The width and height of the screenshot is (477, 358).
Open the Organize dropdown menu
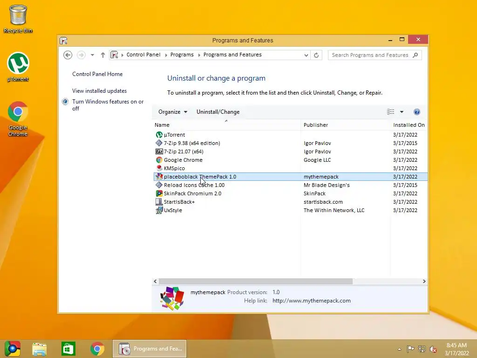(x=172, y=112)
